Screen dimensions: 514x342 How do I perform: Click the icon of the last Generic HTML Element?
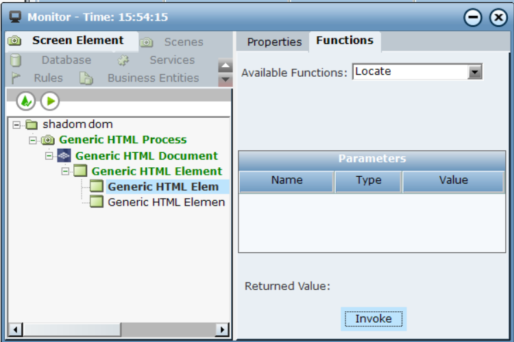pyautogui.click(x=97, y=201)
